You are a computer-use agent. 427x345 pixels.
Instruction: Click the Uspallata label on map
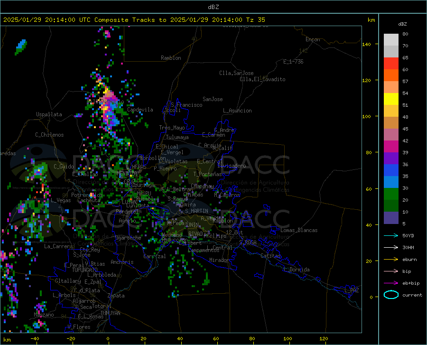click(x=49, y=114)
